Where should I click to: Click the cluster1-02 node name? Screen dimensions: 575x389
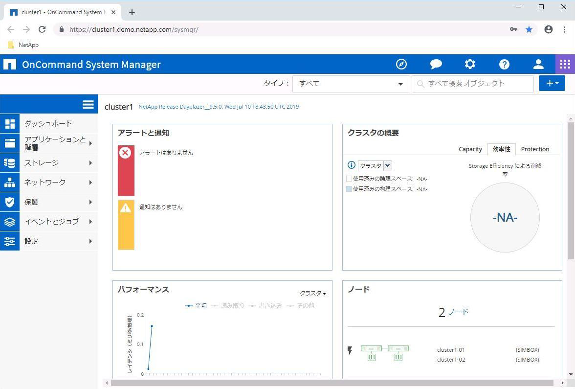pyautogui.click(x=451, y=360)
